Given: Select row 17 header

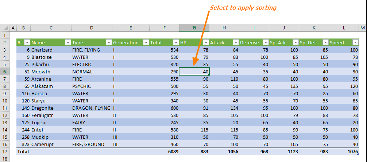Looking at the screenshot, I should pyautogui.click(x=5, y=151).
